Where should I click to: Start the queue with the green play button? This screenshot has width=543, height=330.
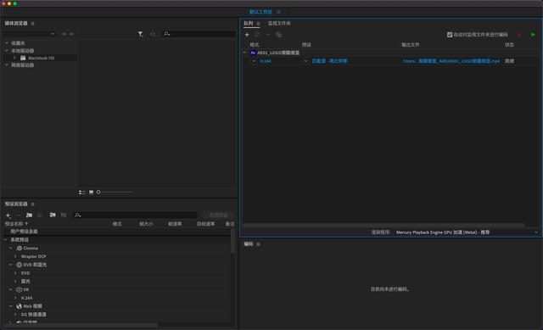pyautogui.click(x=533, y=35)
